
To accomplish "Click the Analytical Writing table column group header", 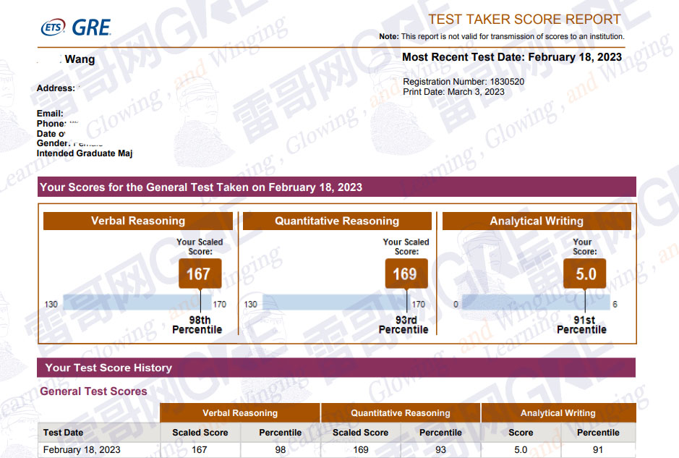I will point(558,413).
